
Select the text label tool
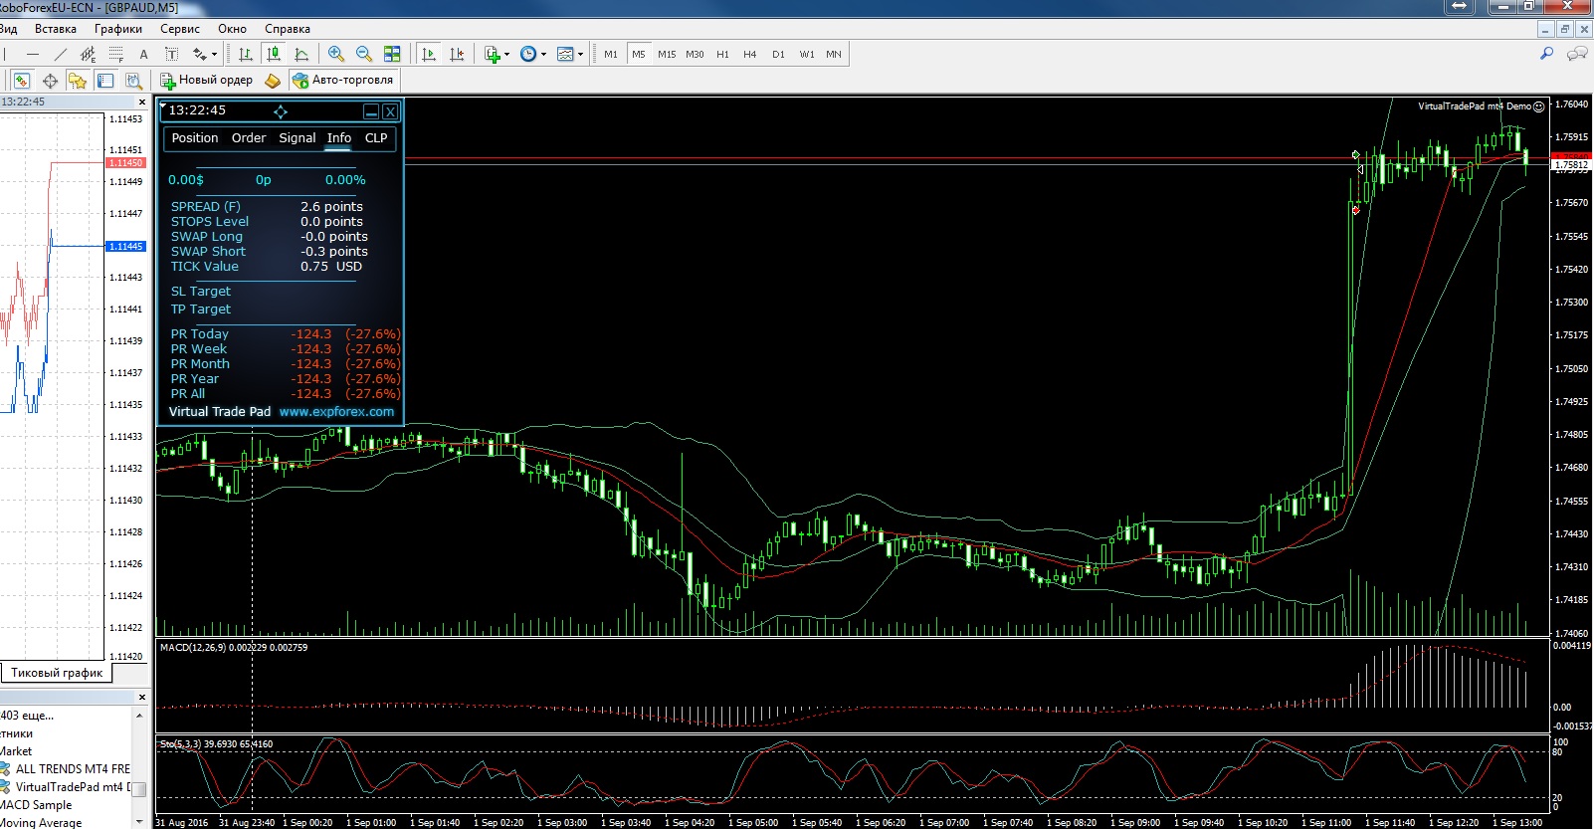(x=171, y=55)
